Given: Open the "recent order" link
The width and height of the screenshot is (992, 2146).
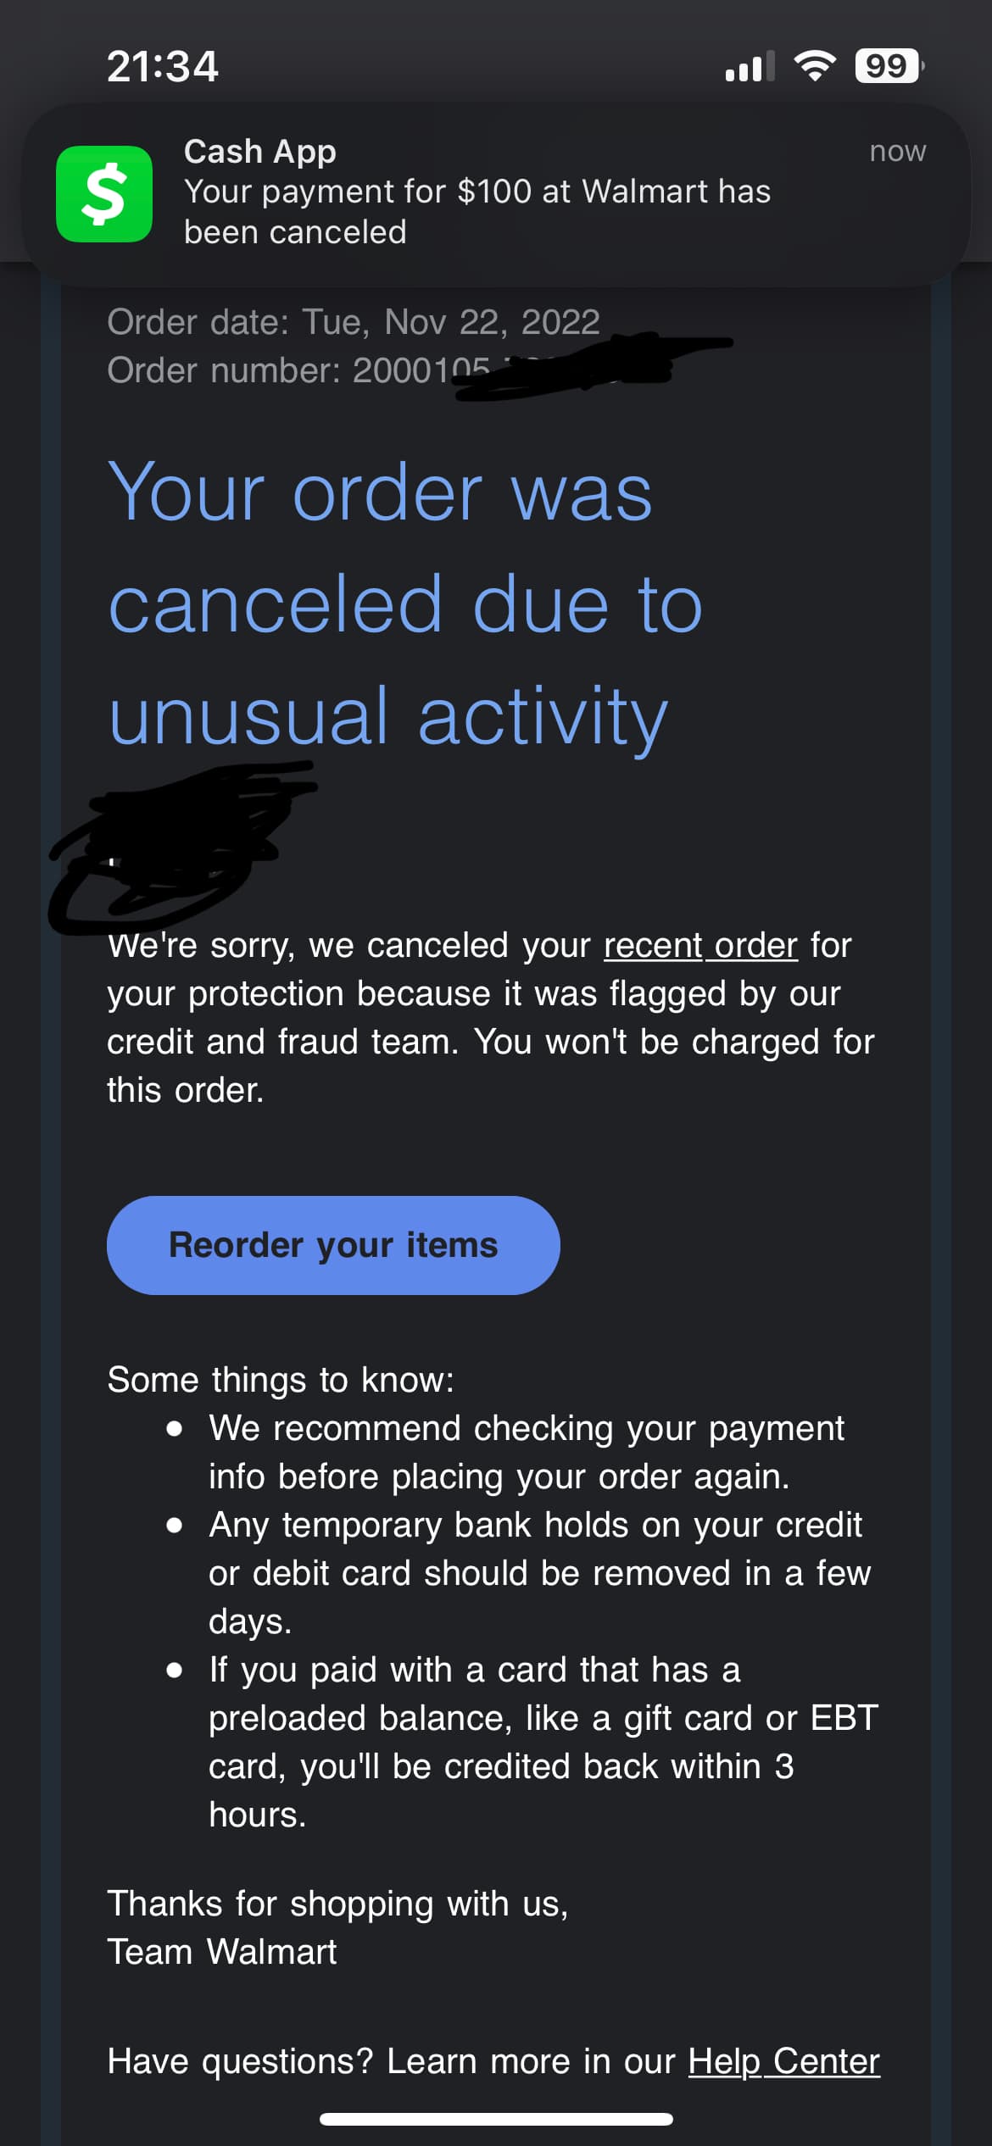Looking at the screenshot, I should click(700, 945).
